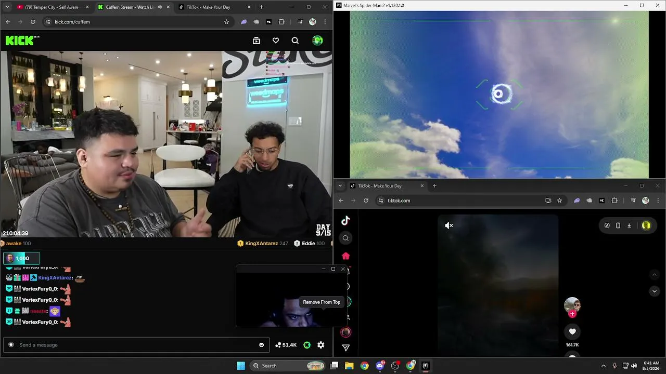Open KingXAntarez chat username

(x=55, y=278)
